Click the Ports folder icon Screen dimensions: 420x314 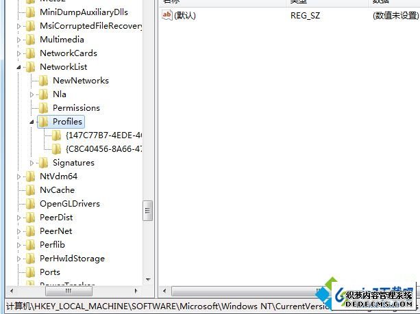pos(30,272)
